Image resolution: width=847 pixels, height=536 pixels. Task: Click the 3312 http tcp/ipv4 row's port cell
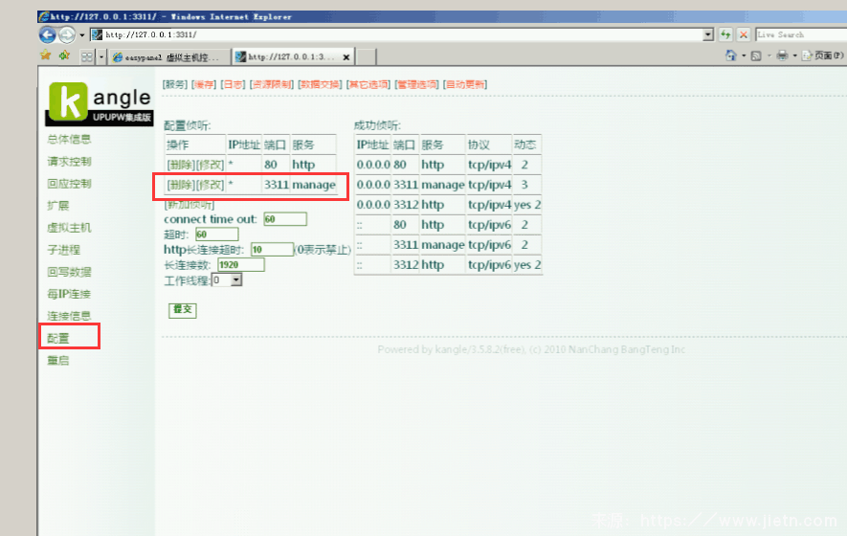(406, 205)
